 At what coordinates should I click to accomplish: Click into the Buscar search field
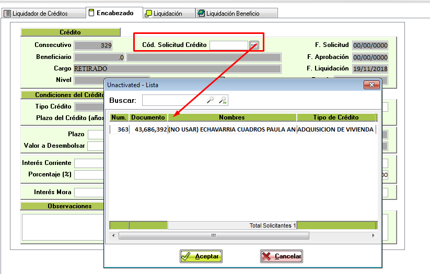174,100
